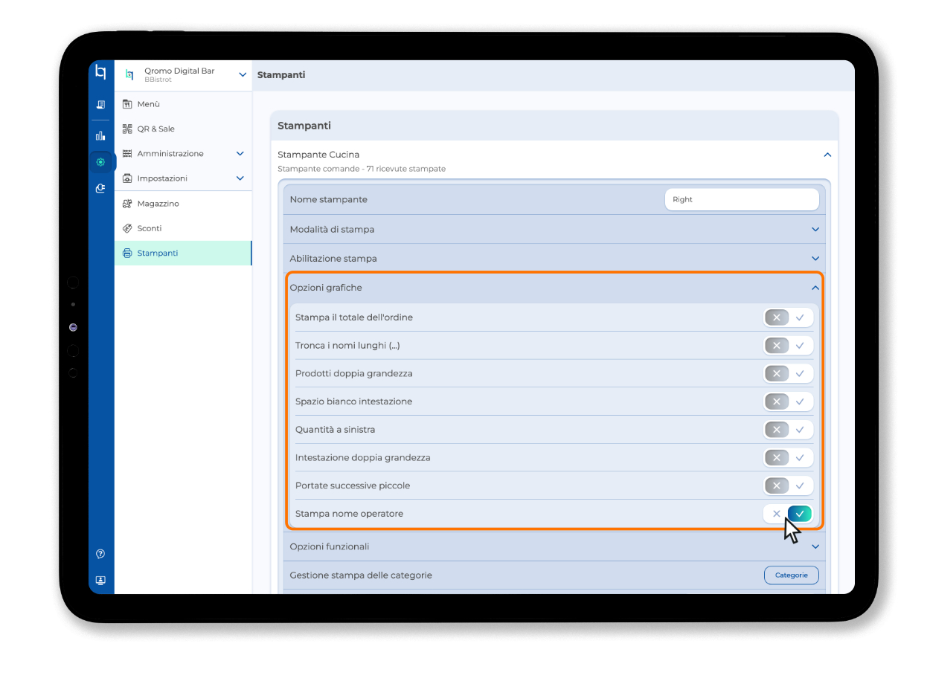This screenshot has width=930, height=684.
Task: Click the Magazzino forklift icon
Action: [127, 204]
